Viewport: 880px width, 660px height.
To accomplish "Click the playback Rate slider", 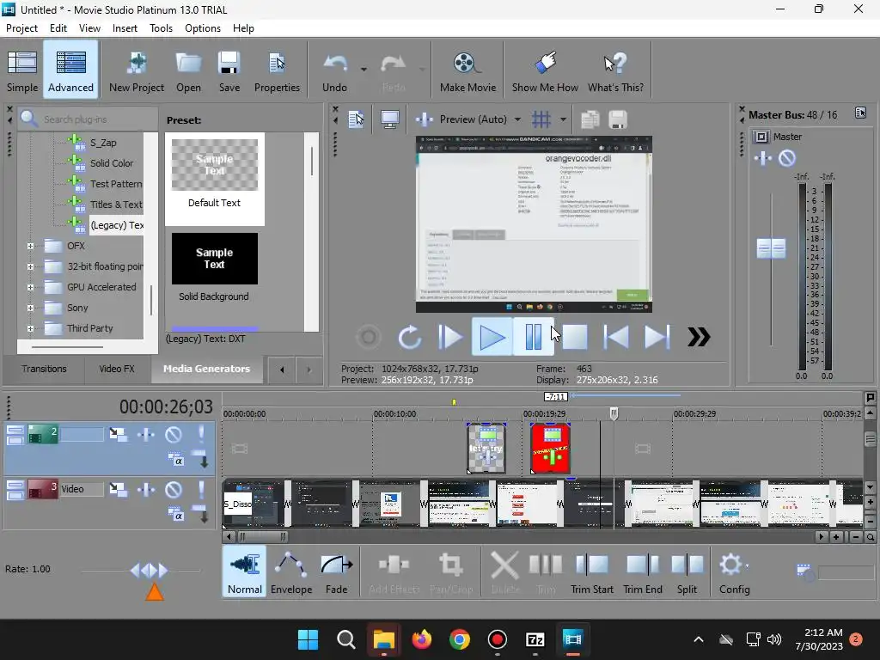I will (x=149, y=571).
